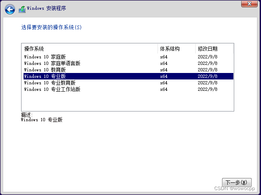Go back using the blue arrow button
This screenshot has height=195, width=261.
coord(10,9)
